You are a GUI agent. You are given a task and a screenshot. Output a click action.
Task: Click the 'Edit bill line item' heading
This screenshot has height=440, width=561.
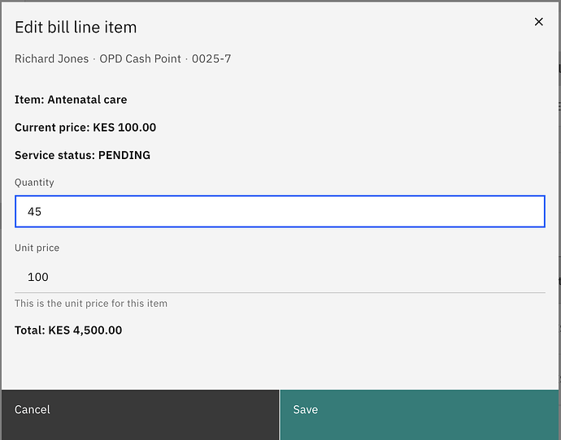point(76,27)
